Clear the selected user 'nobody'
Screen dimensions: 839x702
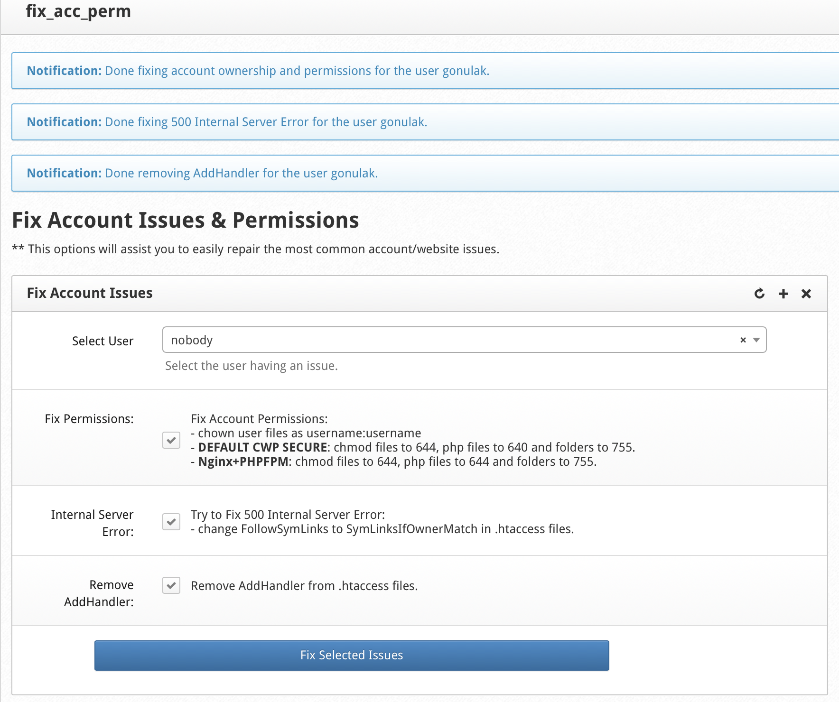743,340
